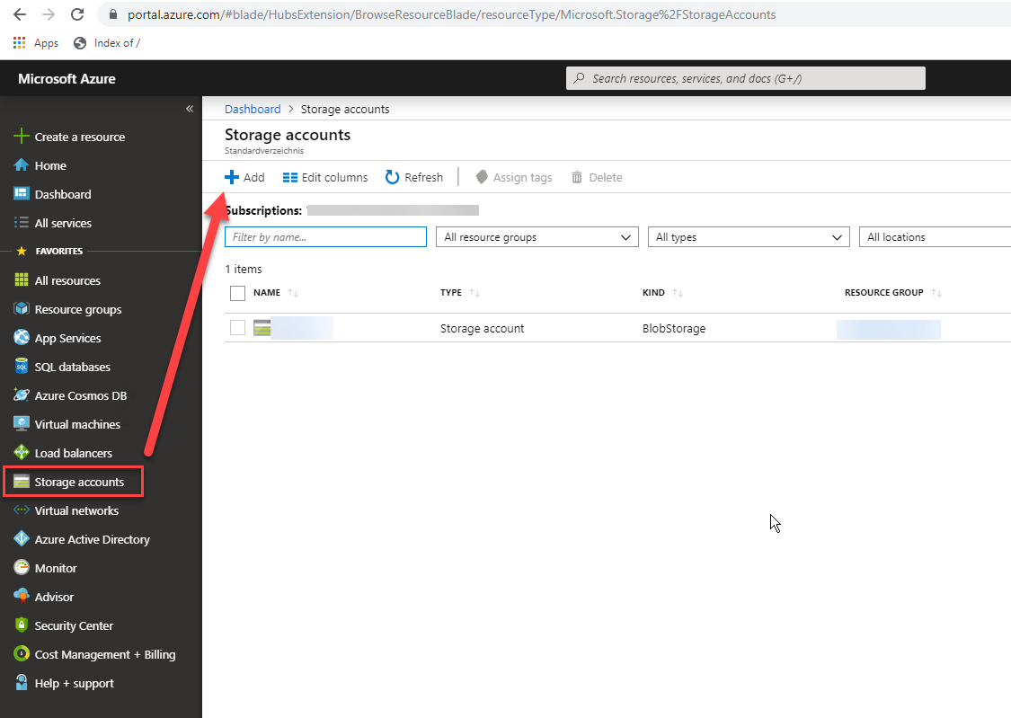This screenshot has height=718, width=1011.
Task: Reload the page with browser refresh icon
Action: pos(77,14)
